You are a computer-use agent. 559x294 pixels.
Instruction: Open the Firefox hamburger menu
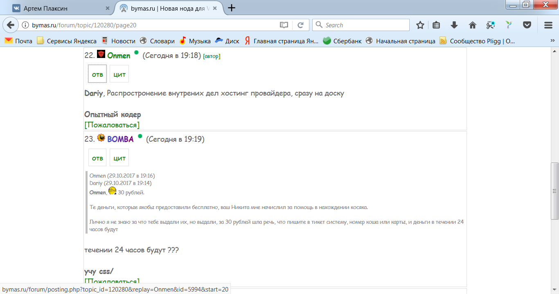[548, 25]
